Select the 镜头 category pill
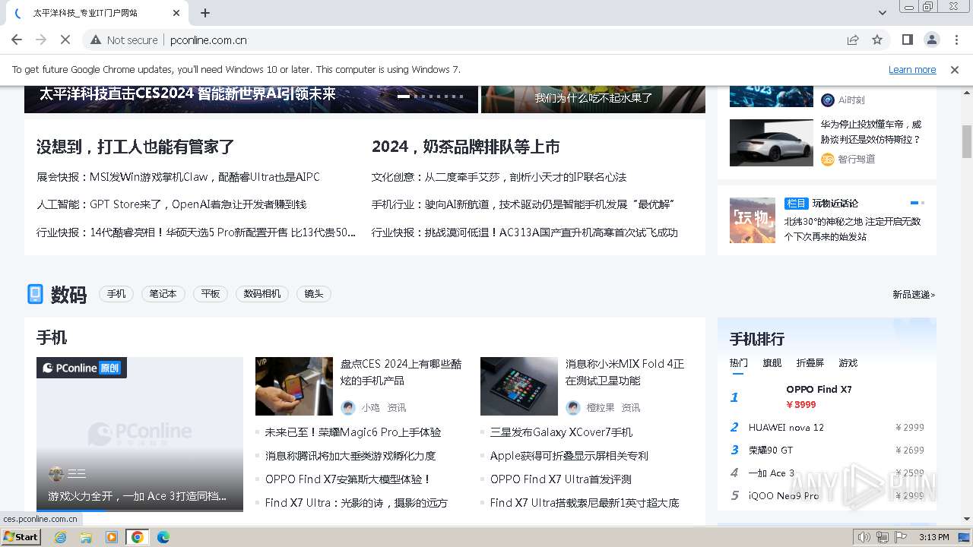Screen dimensions: 973x547 tap(314, 294)
